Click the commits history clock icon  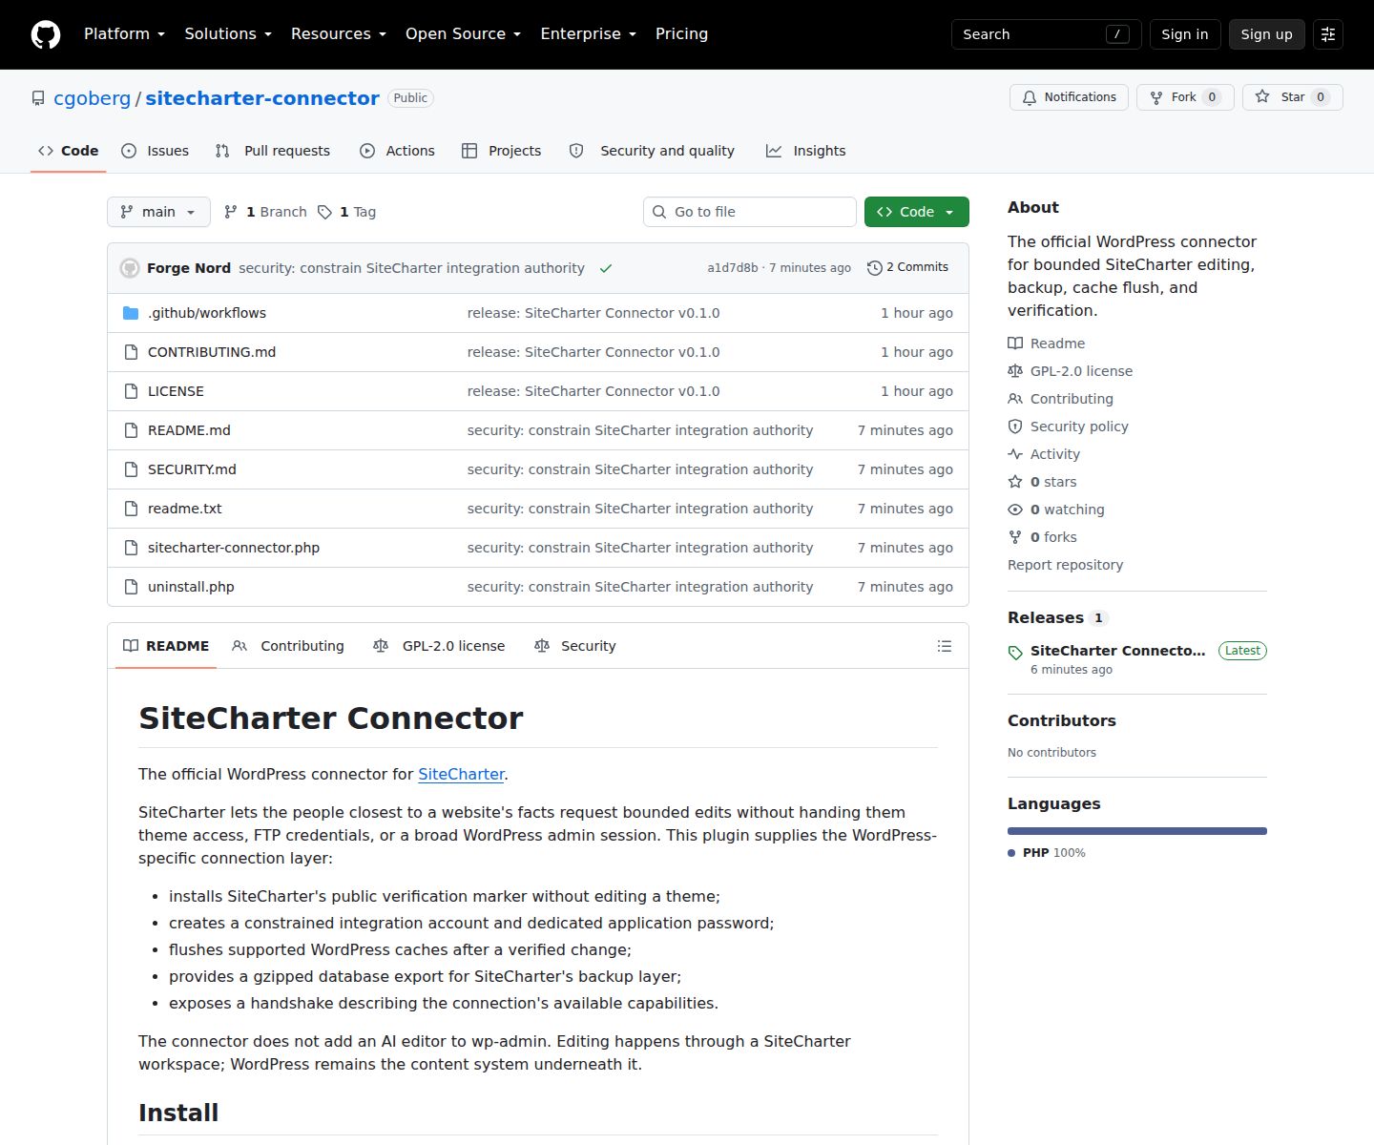tap(874, 268)
